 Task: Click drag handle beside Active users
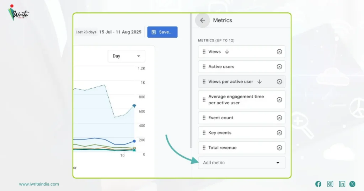(x=204, y=67)
